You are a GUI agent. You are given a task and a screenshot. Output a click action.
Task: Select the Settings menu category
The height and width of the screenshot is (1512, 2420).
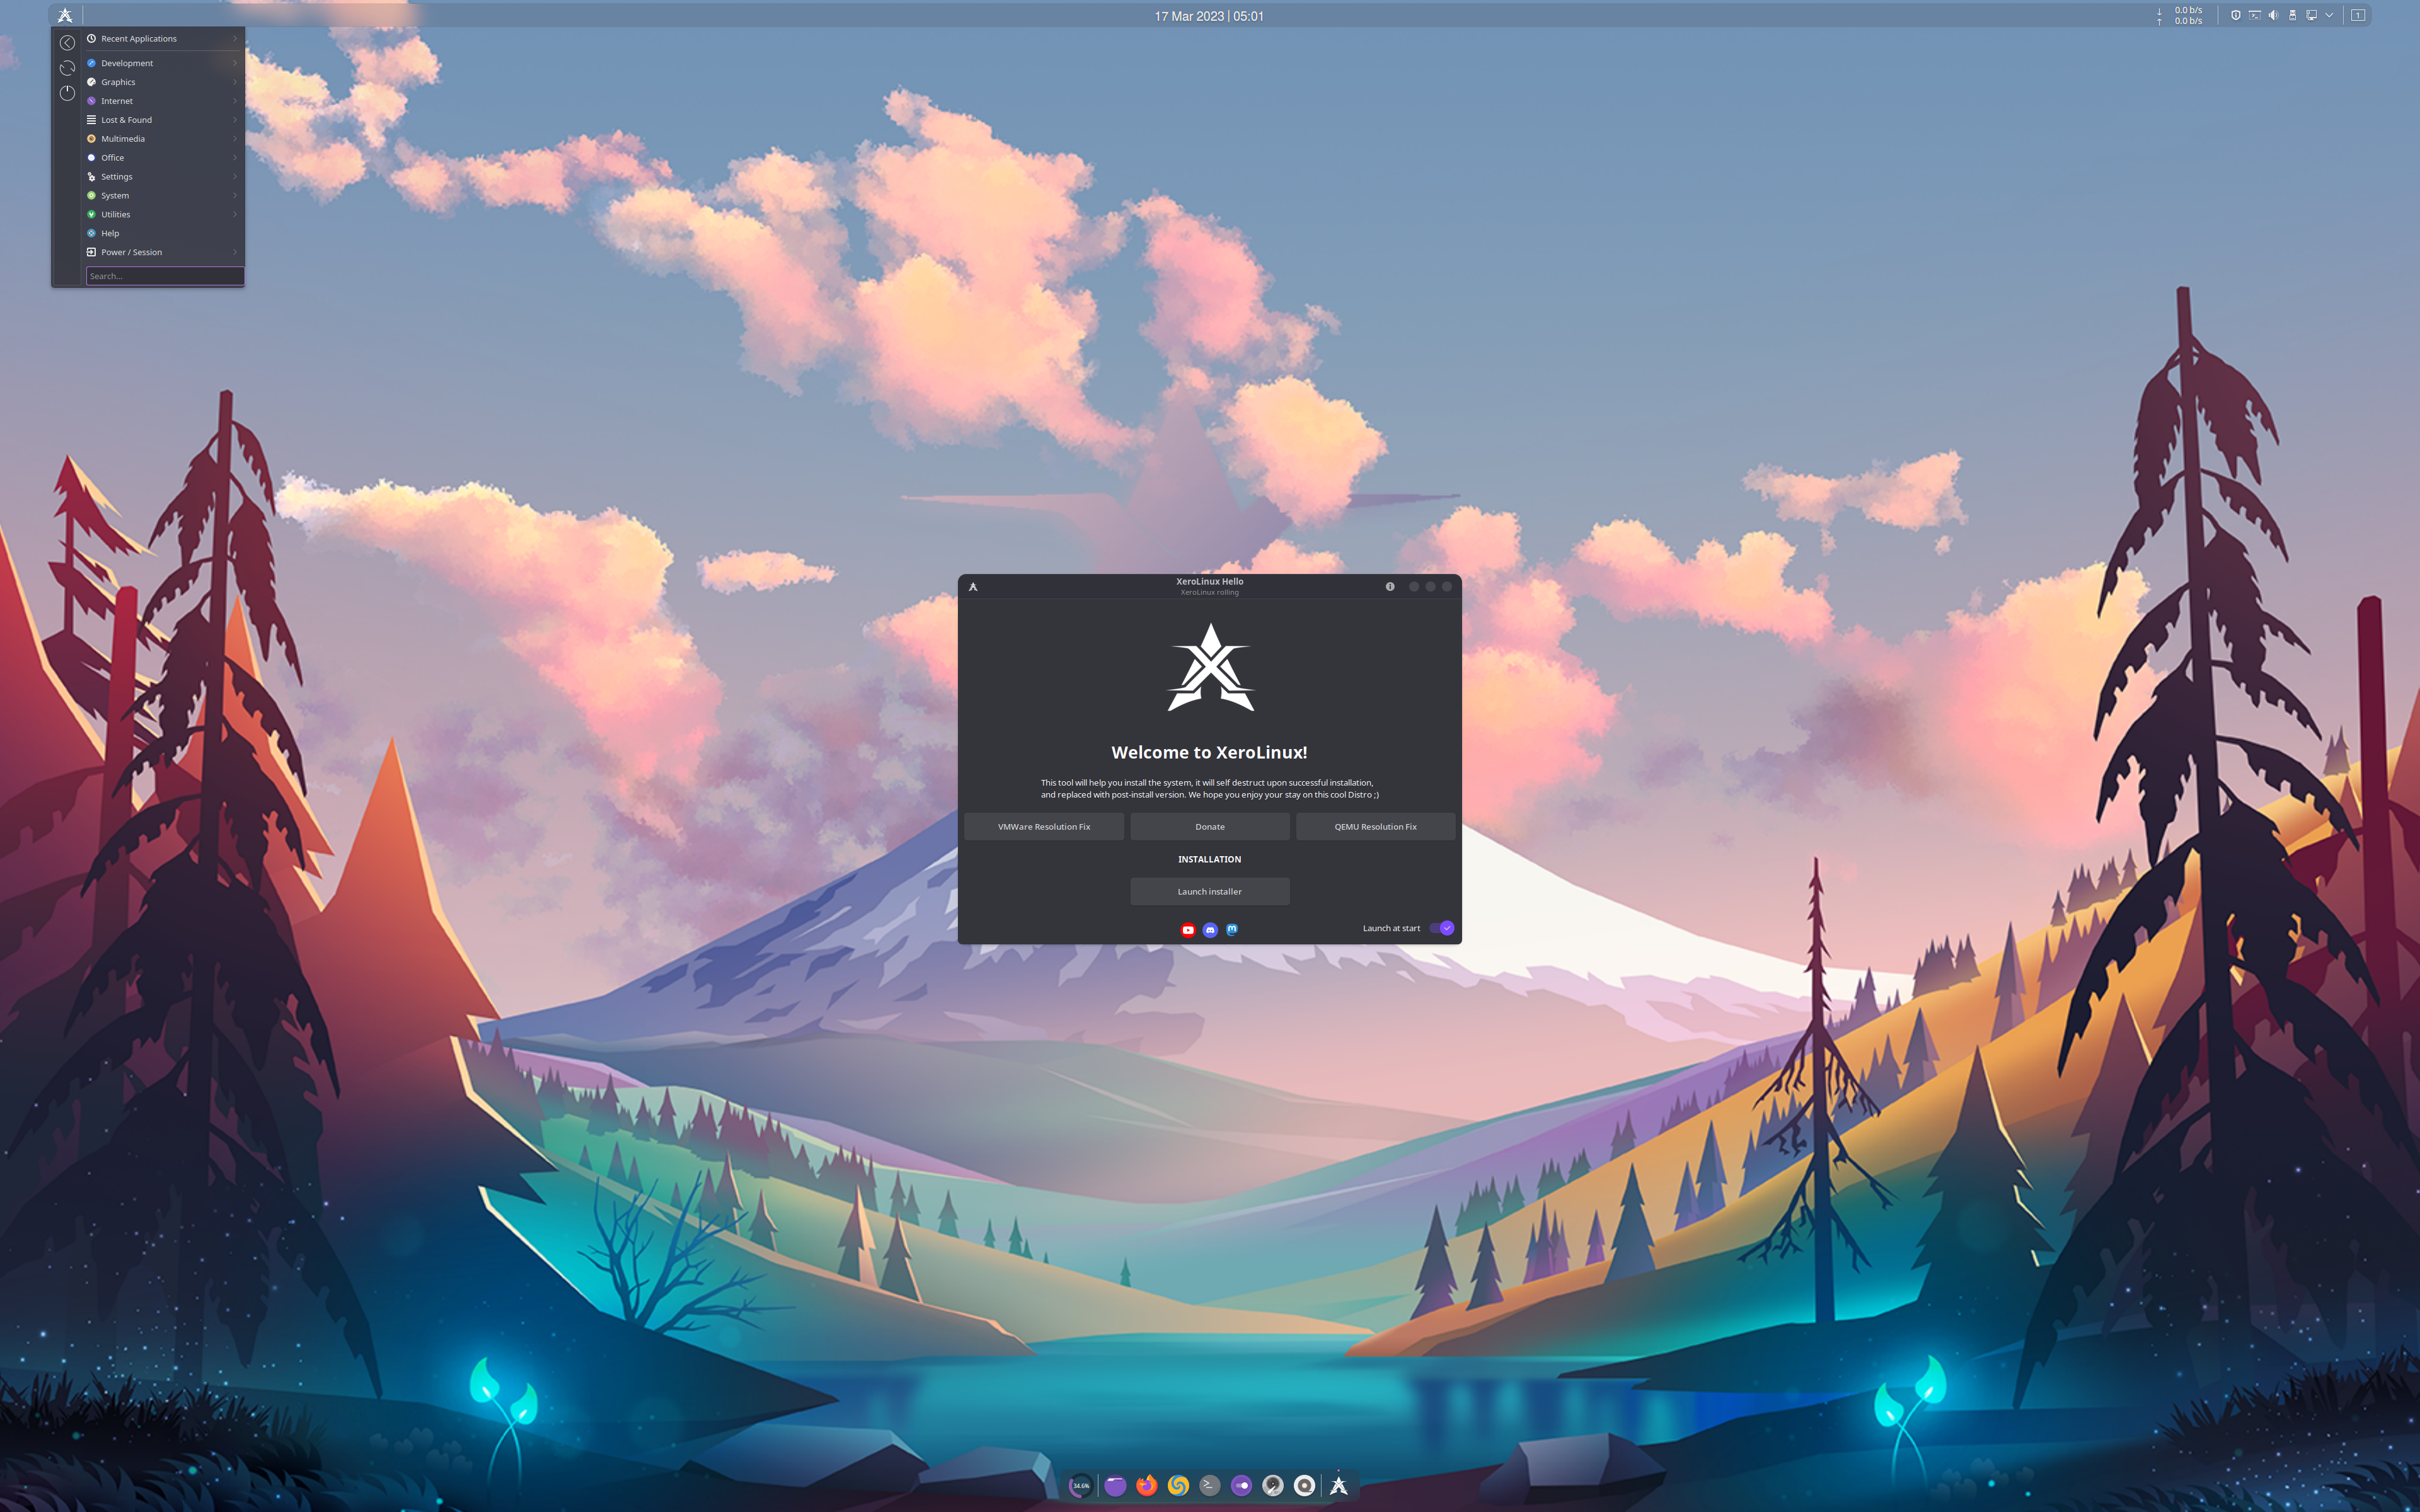(x=164, y=177)
